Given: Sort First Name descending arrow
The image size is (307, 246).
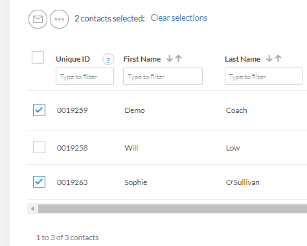Looking at the screenshot, I should [x=170, y=58].
